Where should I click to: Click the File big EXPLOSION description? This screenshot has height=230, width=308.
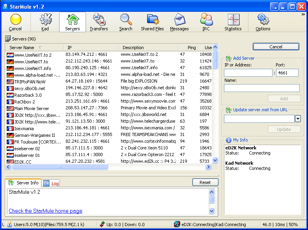139,81
